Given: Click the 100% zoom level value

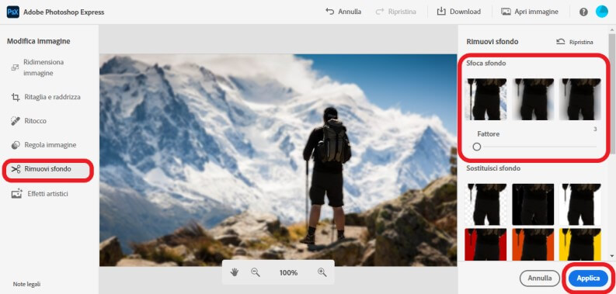Looking at the screenshot, I should pyautogui.click(x=288, y=272).
